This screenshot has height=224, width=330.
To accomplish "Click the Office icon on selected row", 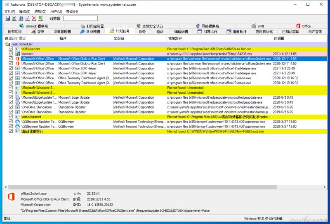I will click(x=17, y=59).
